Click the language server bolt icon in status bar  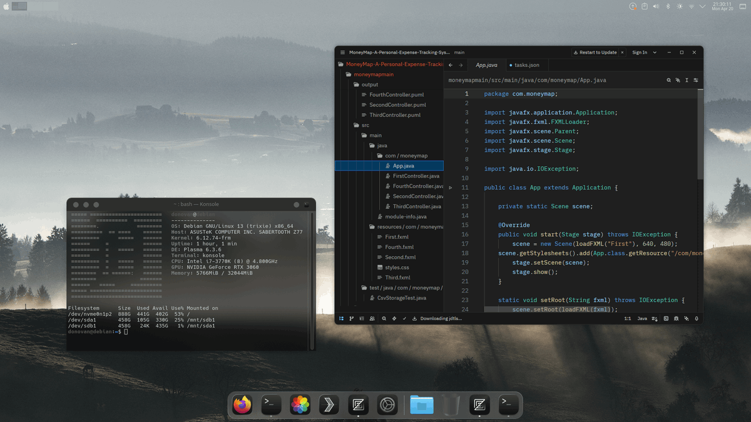tap(394, 318)
